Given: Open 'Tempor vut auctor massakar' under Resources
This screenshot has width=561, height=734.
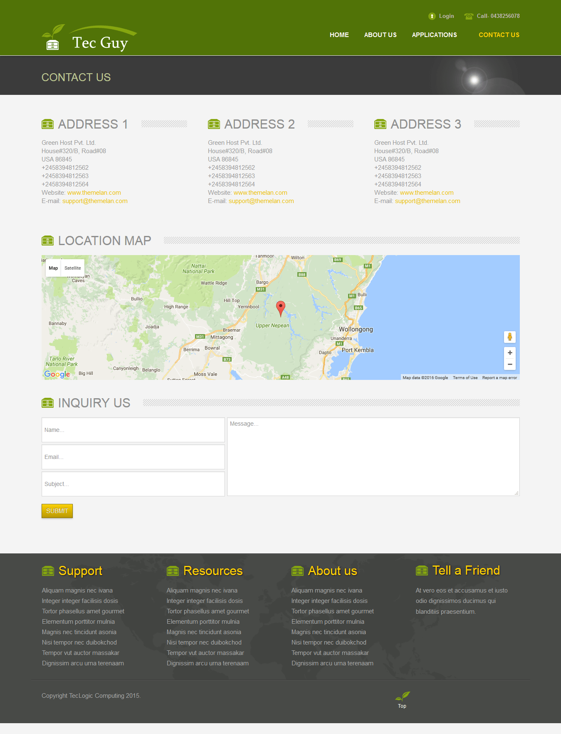Looking at the screenshot, I should [x=205, y=653].
